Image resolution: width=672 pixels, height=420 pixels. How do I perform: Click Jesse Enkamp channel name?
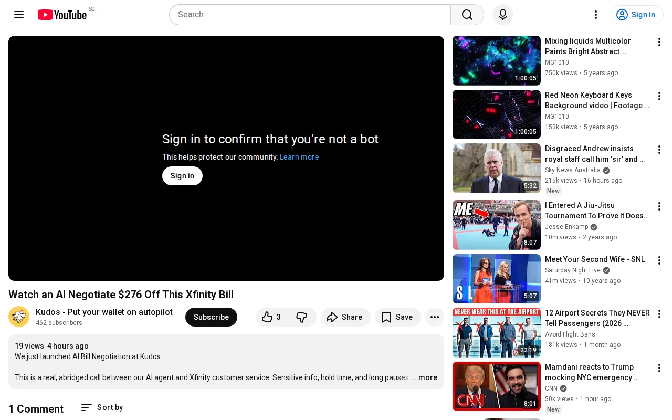pos(566,227)
